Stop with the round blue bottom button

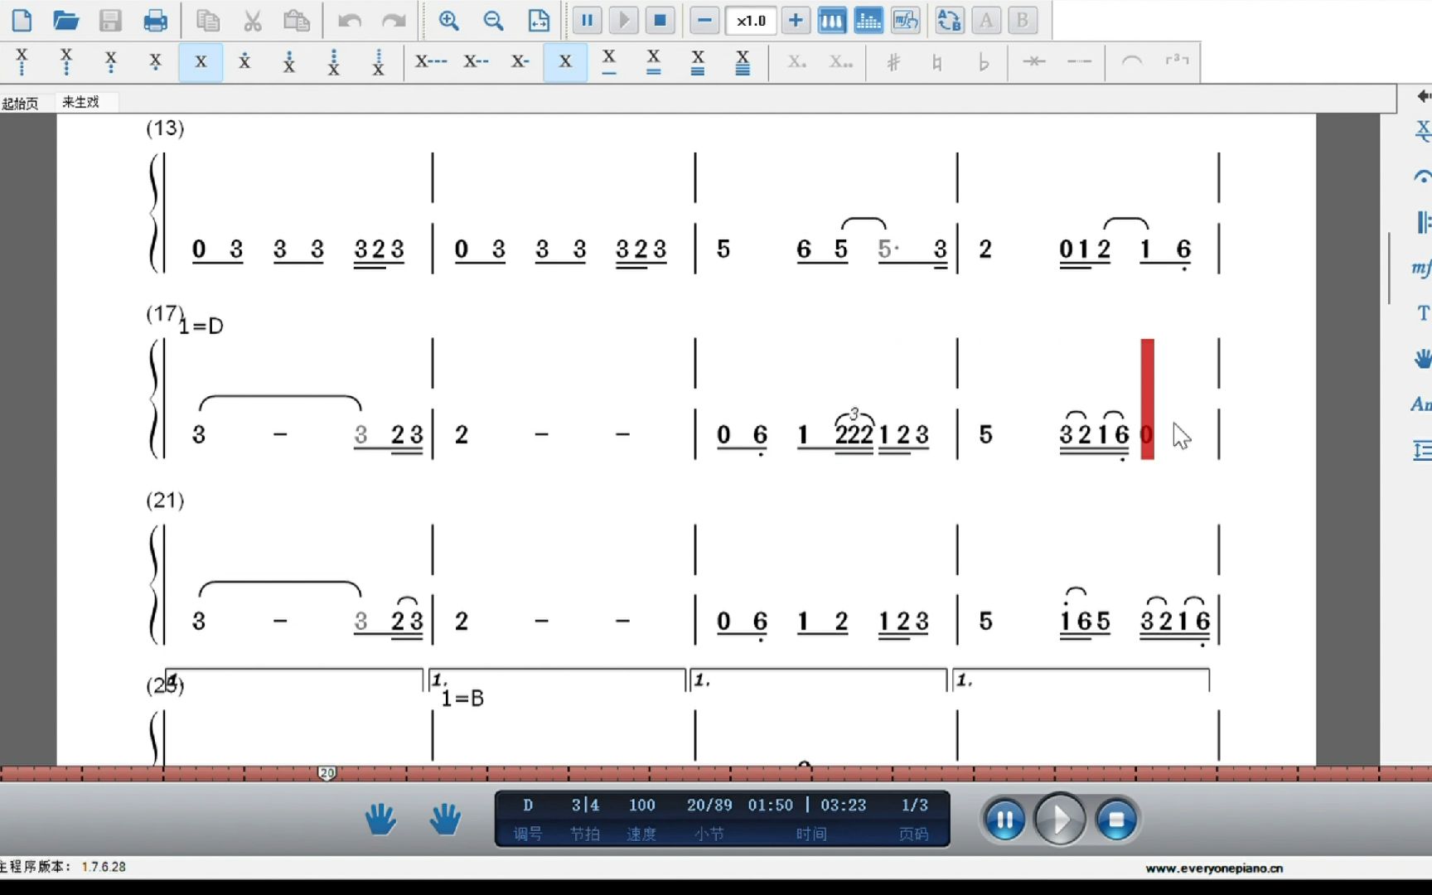click(1116, 820)
